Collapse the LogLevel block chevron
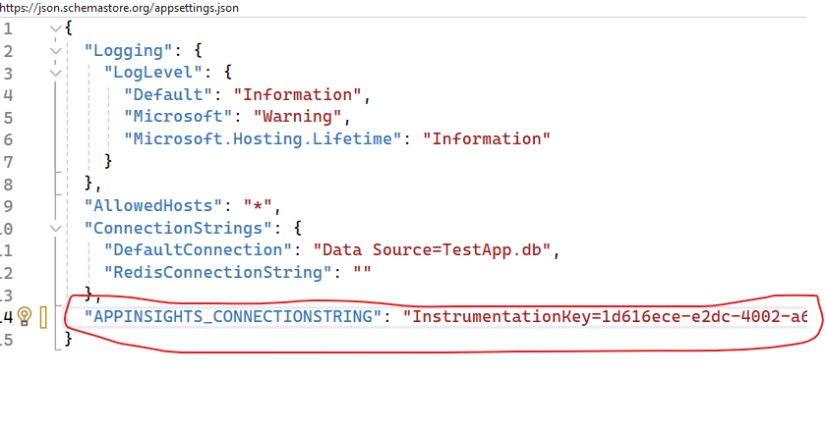The width and height of the screenshot is (825, 432). (55, 73)
